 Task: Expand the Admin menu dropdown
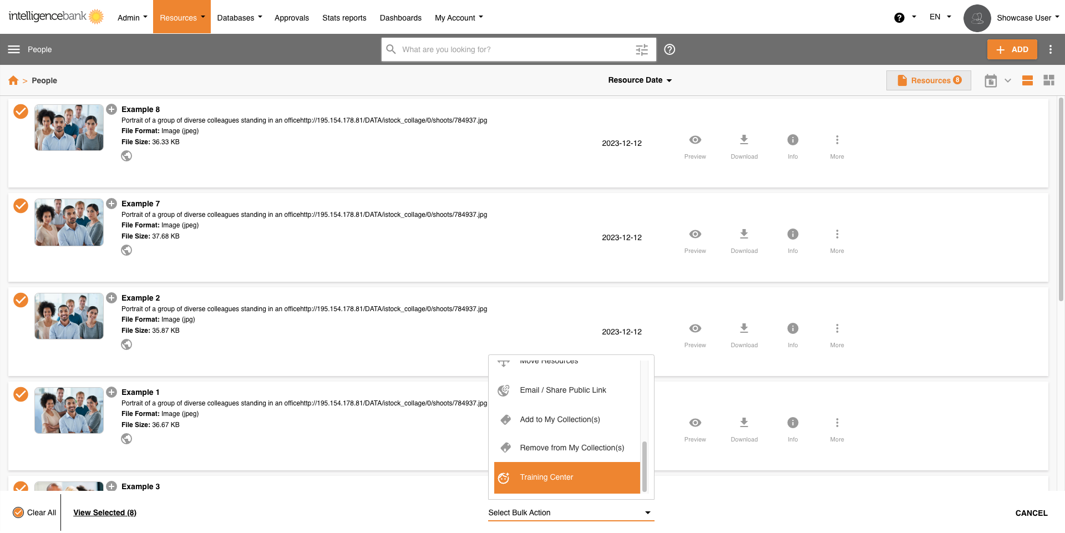click(132, 18)
